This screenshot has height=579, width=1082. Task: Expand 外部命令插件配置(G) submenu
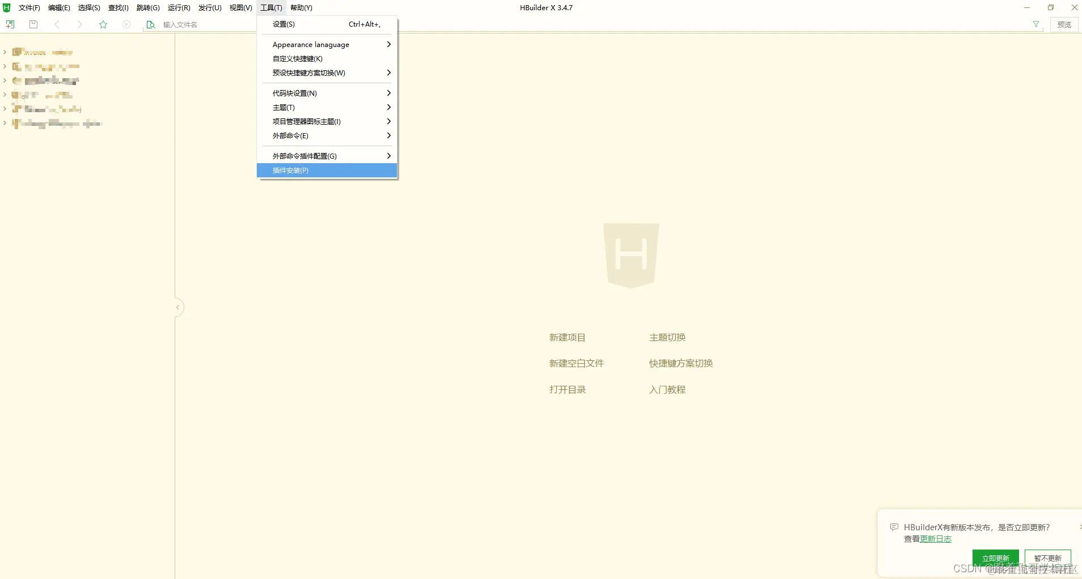pos(327,156)
